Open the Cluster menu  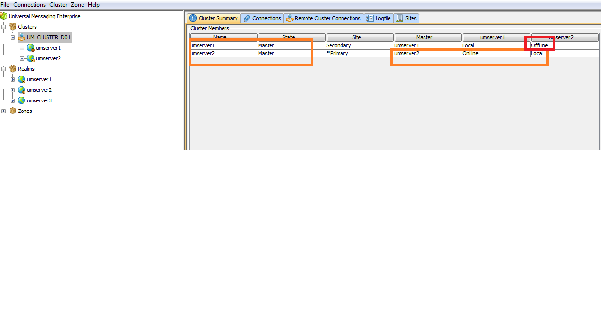pos(59,5)
